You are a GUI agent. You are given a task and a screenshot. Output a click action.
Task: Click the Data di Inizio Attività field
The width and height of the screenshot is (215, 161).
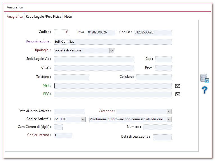point(69,112)
